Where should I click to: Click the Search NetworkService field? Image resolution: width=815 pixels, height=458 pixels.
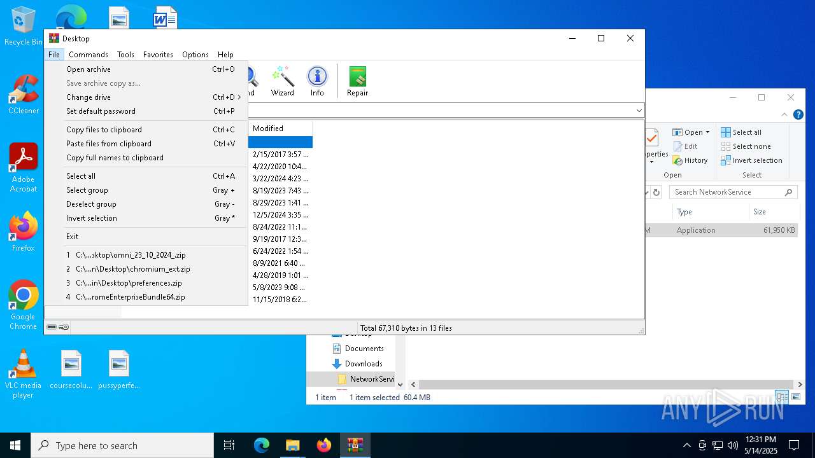733,192
